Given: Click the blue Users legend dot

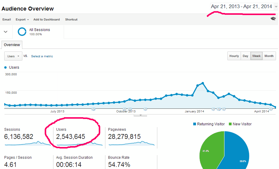Looking at the screenshot, I should (x=5, y=67).
